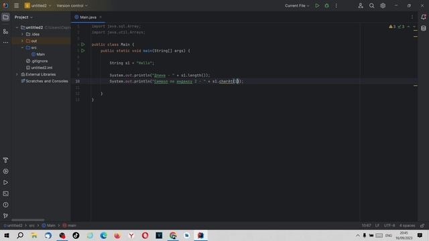Click gutter run icon beside class Main

click(83, 44)
